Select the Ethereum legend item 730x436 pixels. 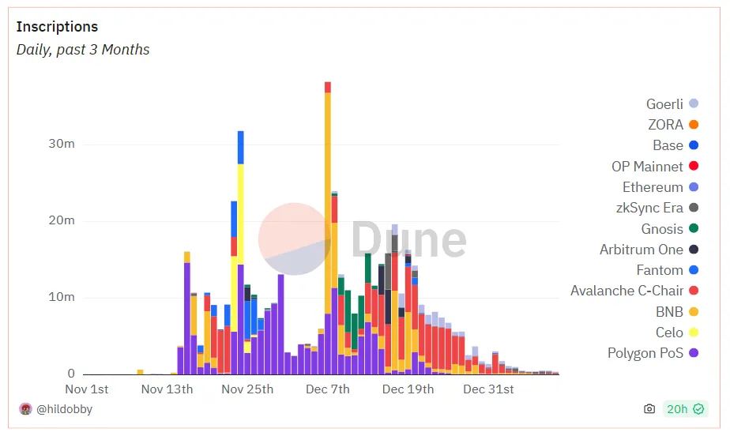point(660,187)
